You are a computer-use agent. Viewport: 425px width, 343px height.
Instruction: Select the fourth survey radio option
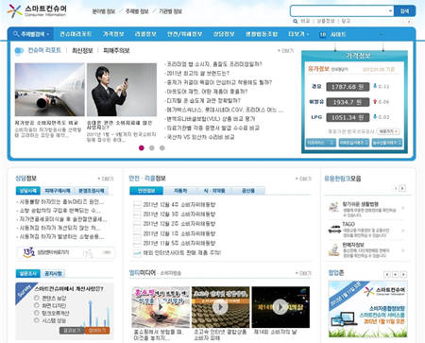[37, 320]
